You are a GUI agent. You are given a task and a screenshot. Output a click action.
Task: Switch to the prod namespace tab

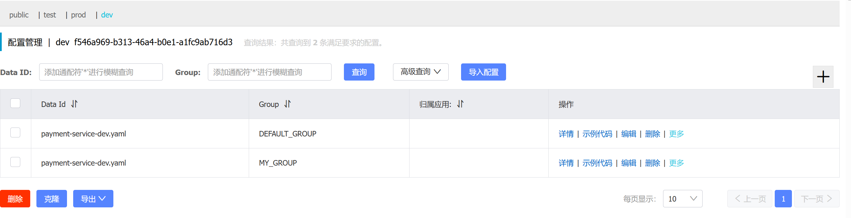coord(78,15)
